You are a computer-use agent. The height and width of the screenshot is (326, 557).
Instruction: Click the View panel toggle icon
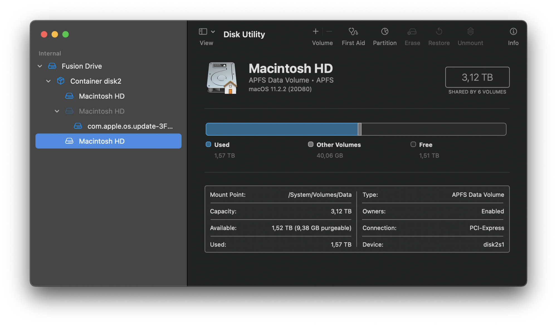203,31
